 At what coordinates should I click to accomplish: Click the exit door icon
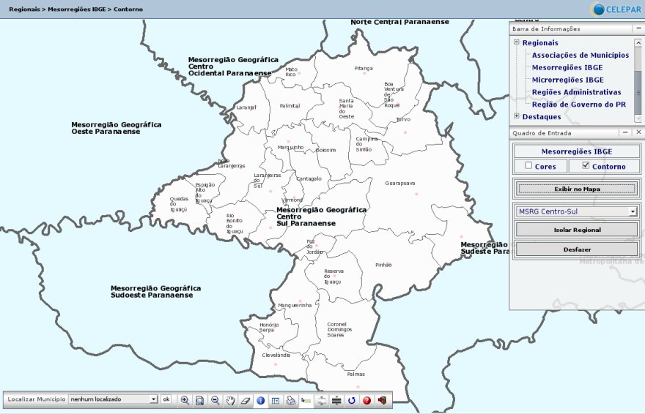(x=382, y=400)
